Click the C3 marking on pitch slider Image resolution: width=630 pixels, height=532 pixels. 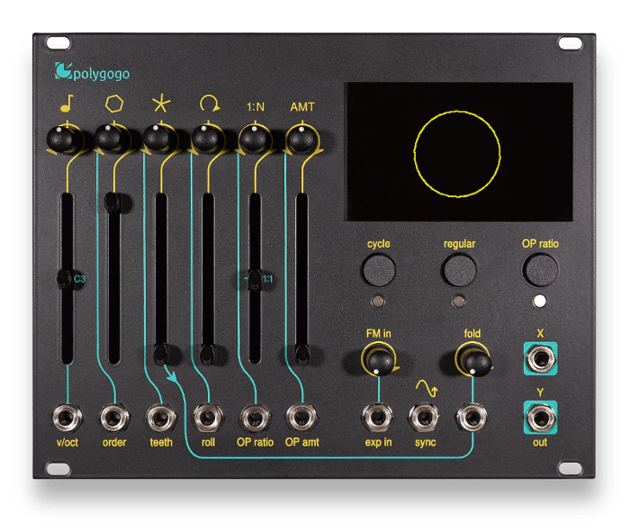click(79, 279)
